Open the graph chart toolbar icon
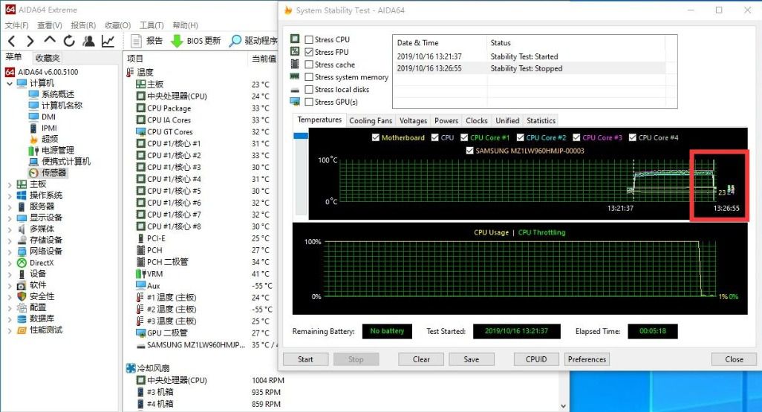Image resolution: width=762 pixels, height=412 pixels. (x=108, y=42)
